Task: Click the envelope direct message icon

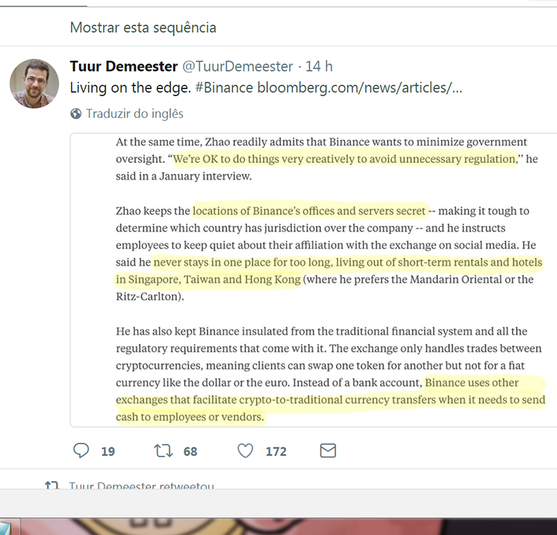Action: pos(328,451)
